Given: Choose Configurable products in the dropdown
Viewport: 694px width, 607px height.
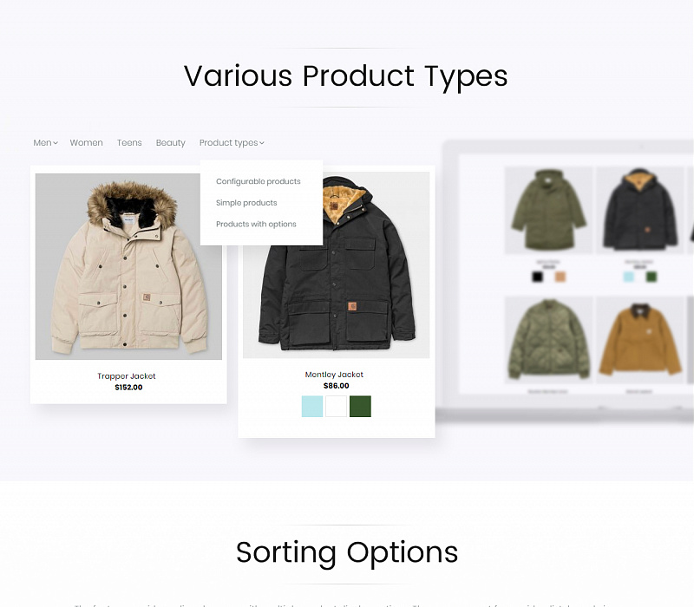Looking at the screenshot, I should click(258, 181).
